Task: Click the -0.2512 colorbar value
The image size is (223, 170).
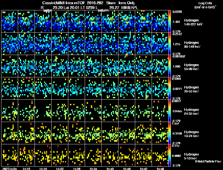Action: pyautogui.click(x=177, y=34)
